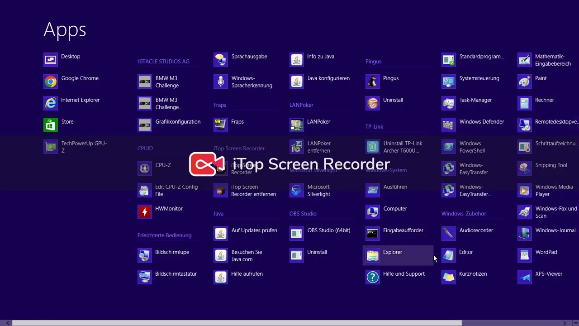
Task: Open Remotedesktopverbindung
Action: [548, 125]
